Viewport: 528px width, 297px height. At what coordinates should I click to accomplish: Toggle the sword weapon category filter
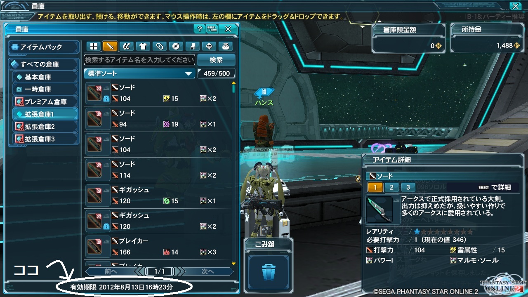pyautogui.click(x=110, y=46)
